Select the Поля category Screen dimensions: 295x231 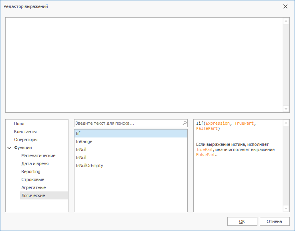19,124
